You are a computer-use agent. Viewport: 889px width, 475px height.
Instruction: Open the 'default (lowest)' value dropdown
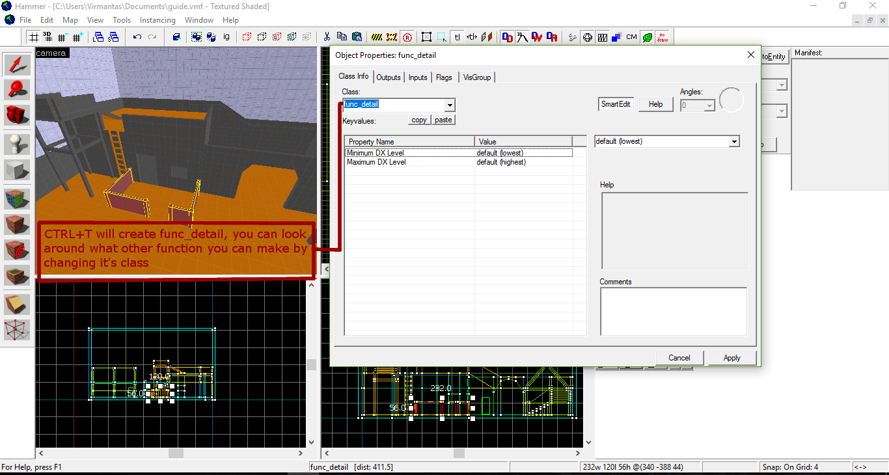click(x=735, y=142)
